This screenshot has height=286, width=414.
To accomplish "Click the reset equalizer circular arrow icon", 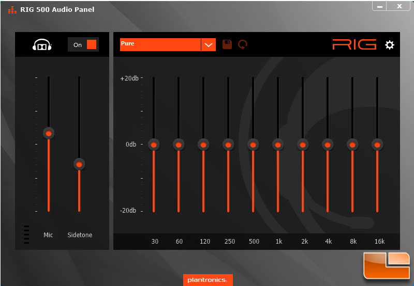I will (242, 44).
